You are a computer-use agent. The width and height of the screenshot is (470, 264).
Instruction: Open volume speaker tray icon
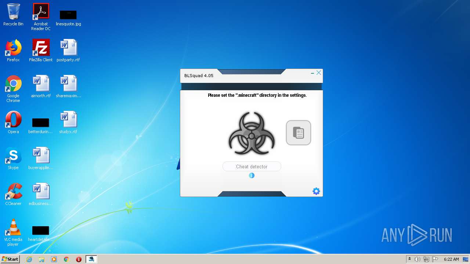pos(417,259)
